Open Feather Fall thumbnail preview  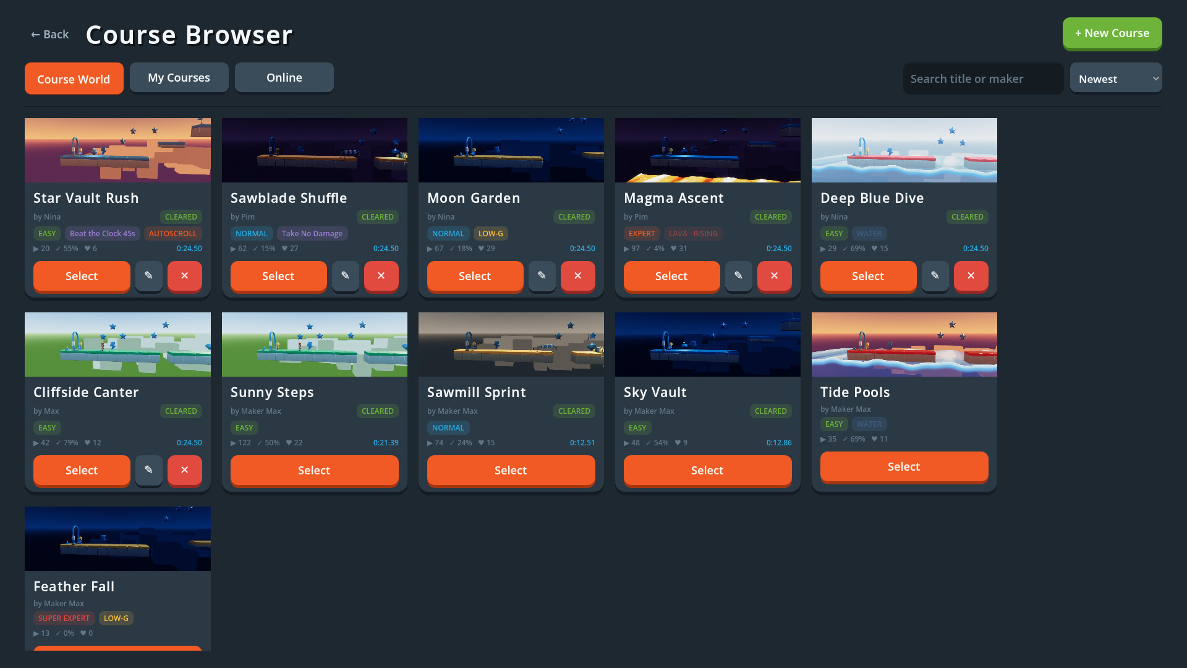coord(117,539)
